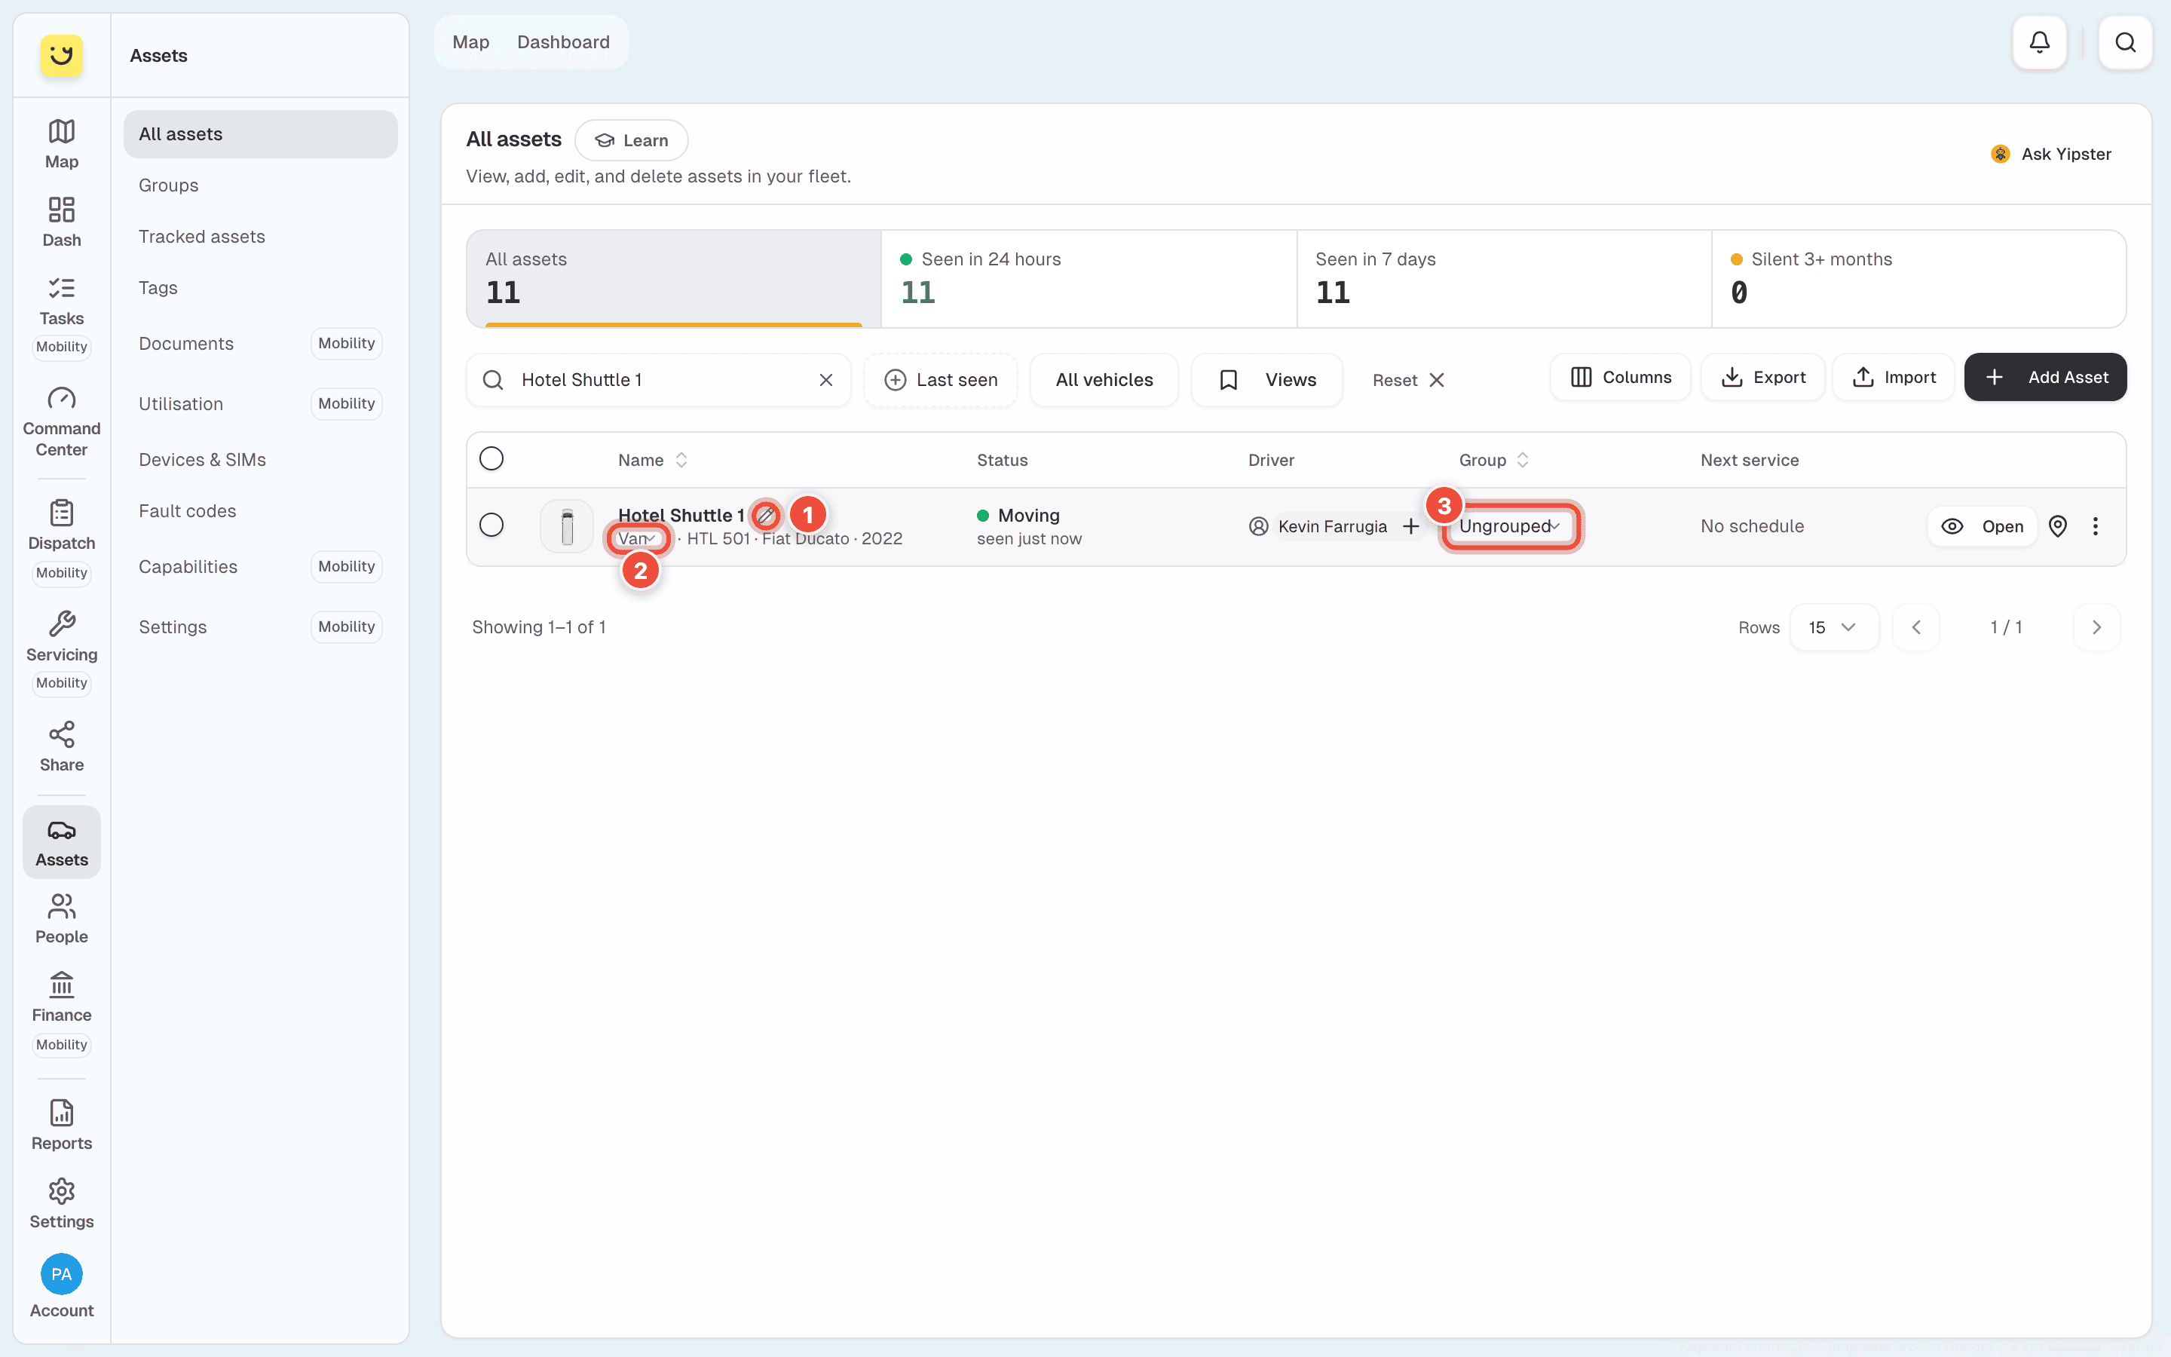
Task: Open the Van type dropdown
Action: pos(637,538)
